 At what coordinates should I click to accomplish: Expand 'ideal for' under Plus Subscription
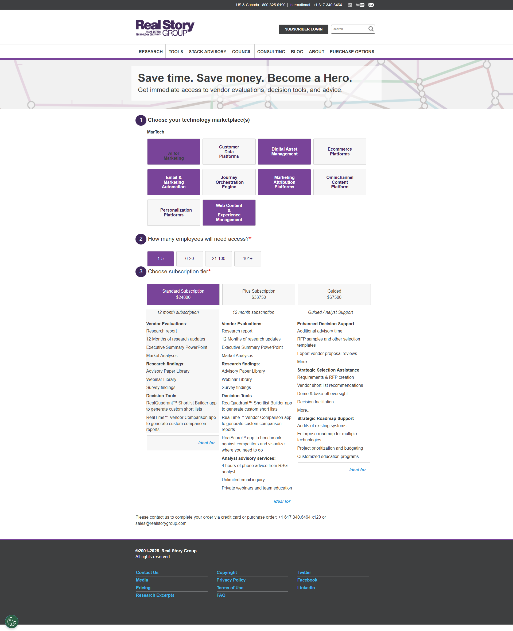tap(282, 501)
